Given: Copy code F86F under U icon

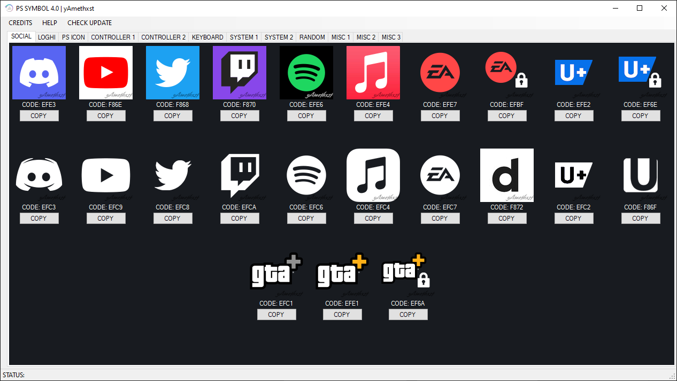Looking at the screenshot, I should point(641,218).
